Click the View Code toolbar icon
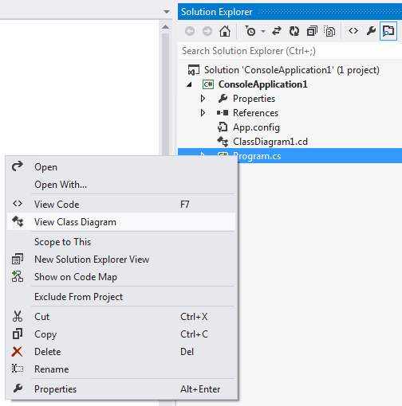This screenshot has width=402, height=406. click(x=353, y=31)
